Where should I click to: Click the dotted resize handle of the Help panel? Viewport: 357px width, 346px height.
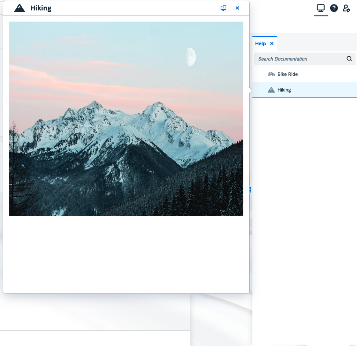pos(250,190)
